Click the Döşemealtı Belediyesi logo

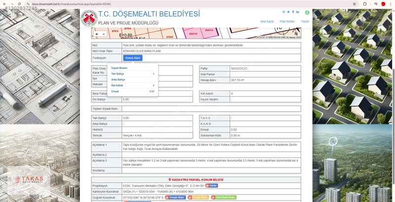pyautogui.click(x=89, y=18)
